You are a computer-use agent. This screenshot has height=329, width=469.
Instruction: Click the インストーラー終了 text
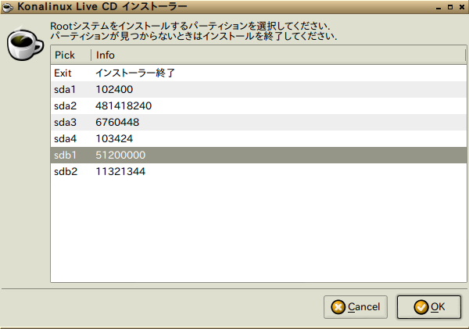[x=135, y=73]
